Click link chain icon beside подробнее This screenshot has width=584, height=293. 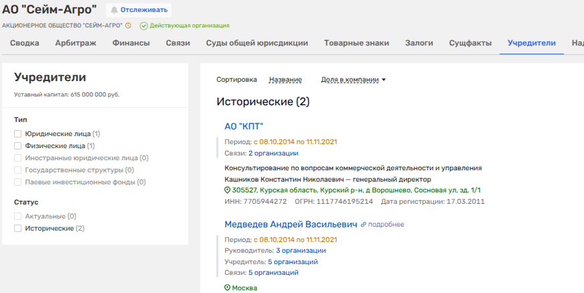[364, 225]
